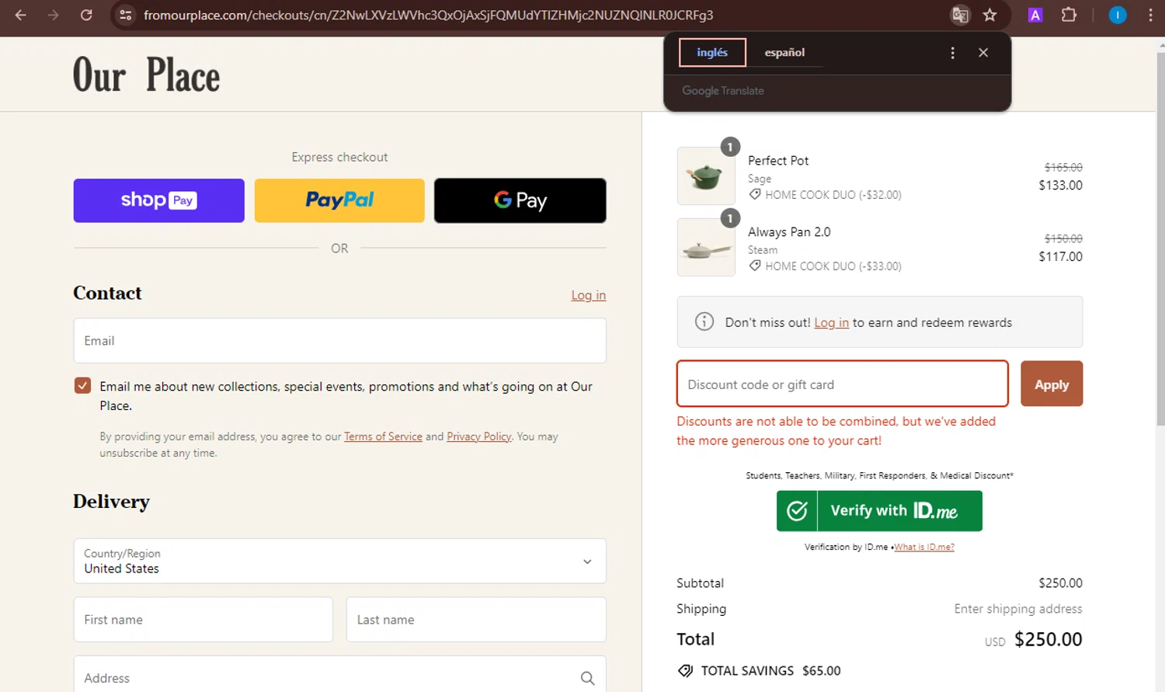
Task: Open the Privacy Policy link
Action: coord(478,436)
